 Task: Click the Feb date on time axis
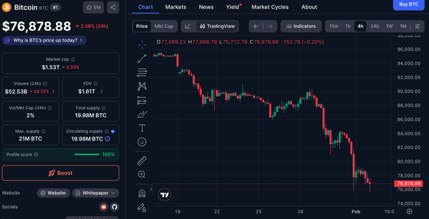point(356,212)
